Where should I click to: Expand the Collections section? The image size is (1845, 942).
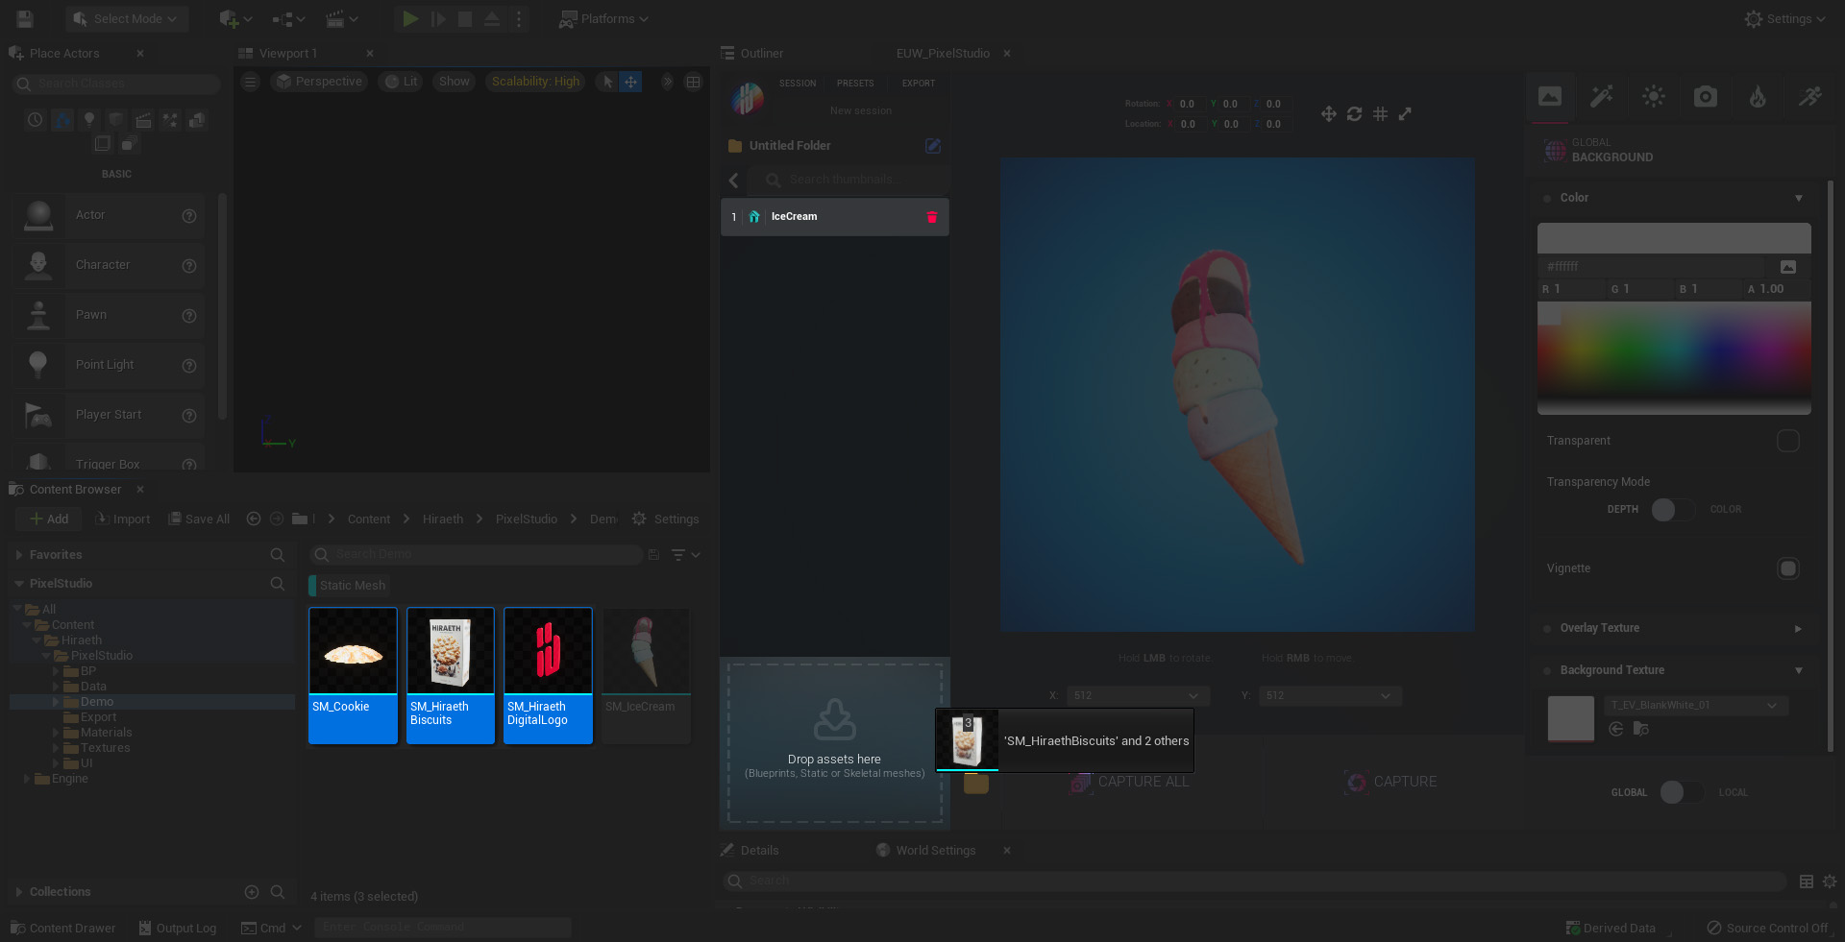19,892
